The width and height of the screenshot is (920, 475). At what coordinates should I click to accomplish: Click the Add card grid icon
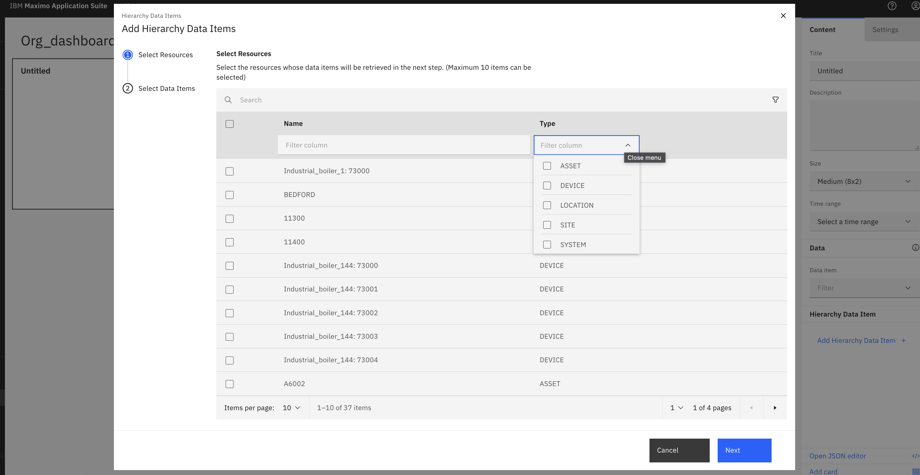coord(916,472)
